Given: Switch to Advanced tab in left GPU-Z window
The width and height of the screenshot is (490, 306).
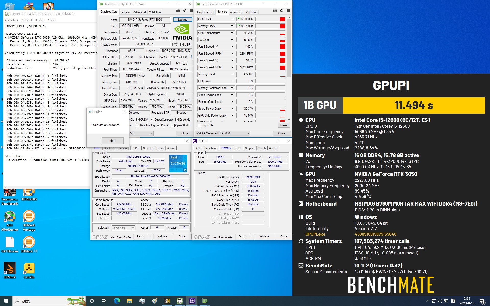Looking at the screenshot, I should pos(140,12).
